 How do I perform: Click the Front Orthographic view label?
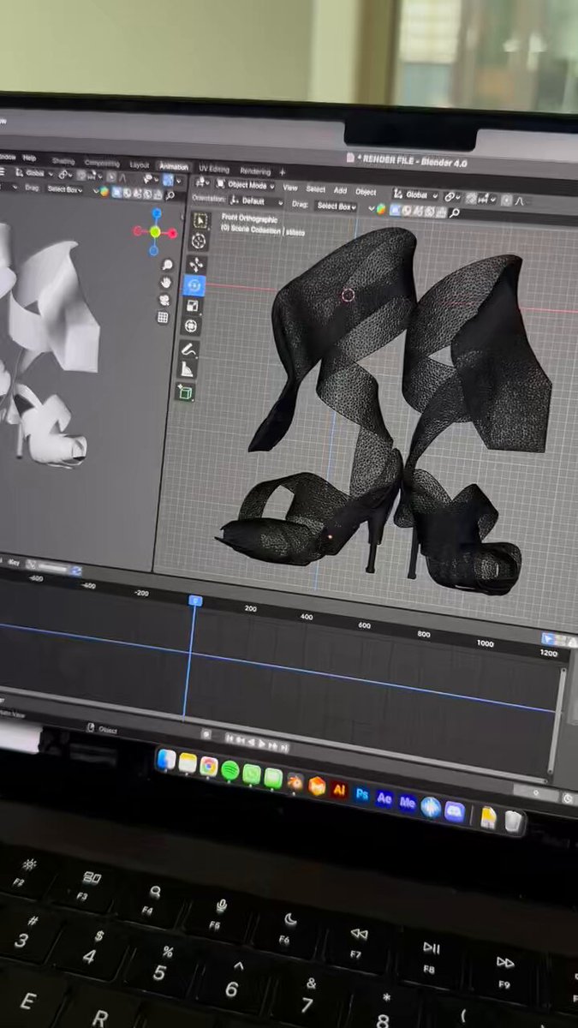tap(250, 218)
